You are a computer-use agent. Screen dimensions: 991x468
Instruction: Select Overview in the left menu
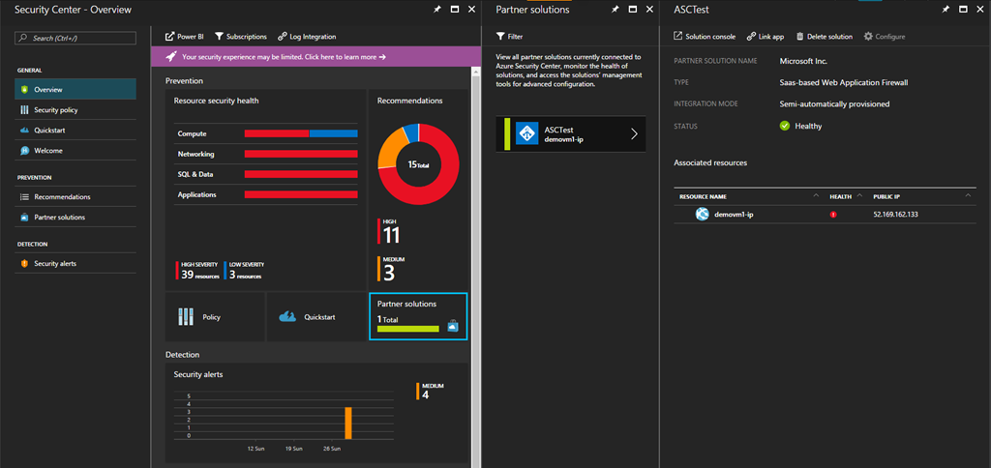[75, 90]
